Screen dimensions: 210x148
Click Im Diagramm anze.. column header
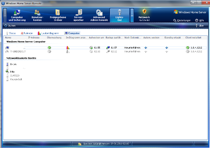coord(76,38)
